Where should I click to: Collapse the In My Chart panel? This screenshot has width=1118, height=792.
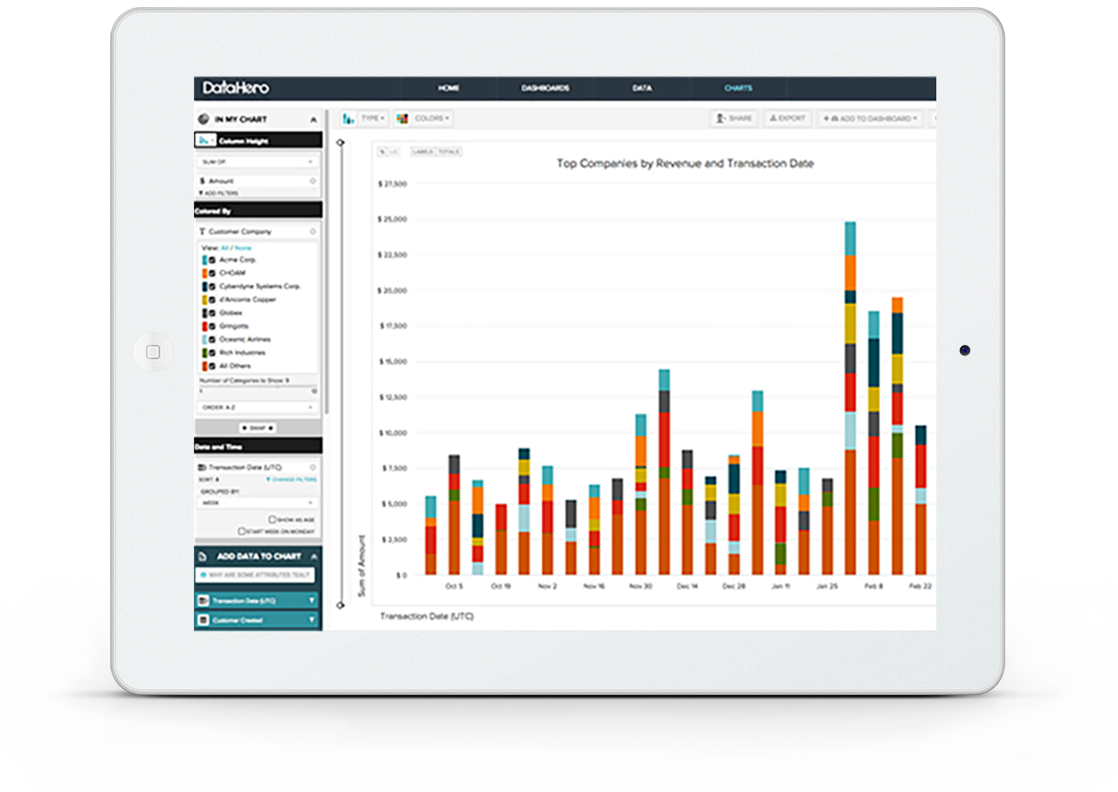coord(314,120)
